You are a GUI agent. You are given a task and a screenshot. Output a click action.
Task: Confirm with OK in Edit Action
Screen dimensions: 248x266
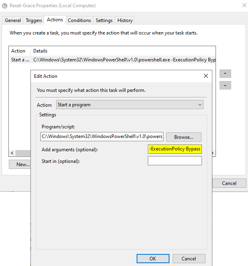[153, 259]
